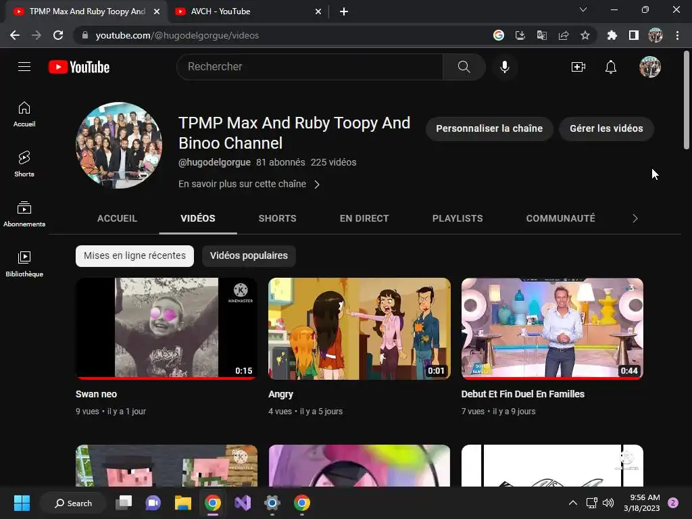This screenshot has height=519, width=692.
Task: Select the 'Vidéos populaires' filter chip
Action: [x=249, y=256]
